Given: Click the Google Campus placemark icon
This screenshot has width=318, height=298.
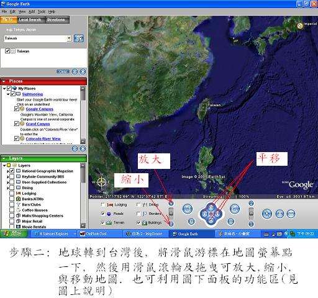Looking at the screenshot, I should (x=22, y=109).
